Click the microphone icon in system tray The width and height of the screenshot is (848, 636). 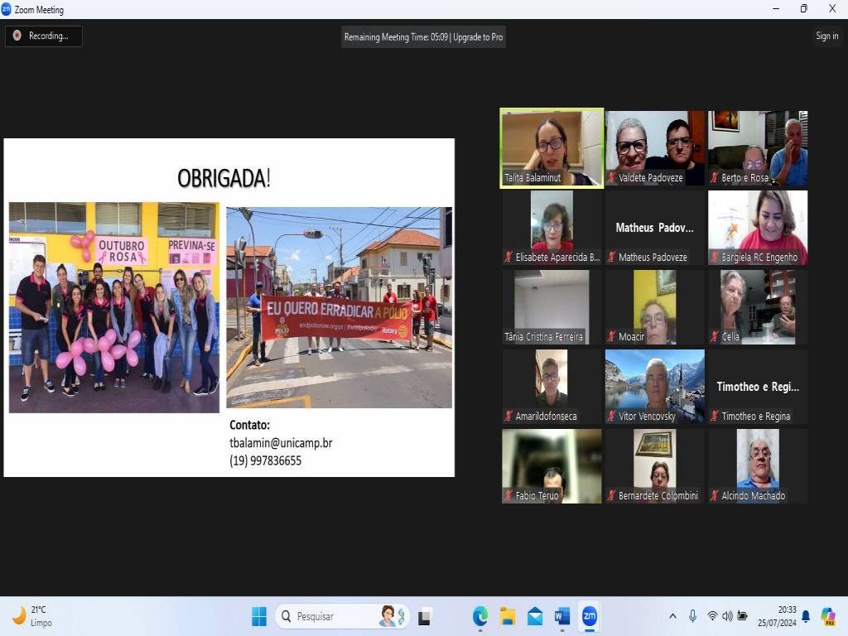[x=692, y=616]
